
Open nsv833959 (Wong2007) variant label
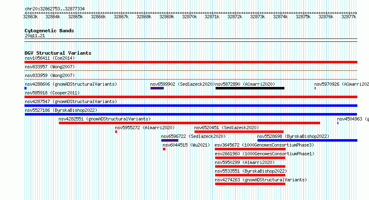pyautogui.click(x=50, y=75)
